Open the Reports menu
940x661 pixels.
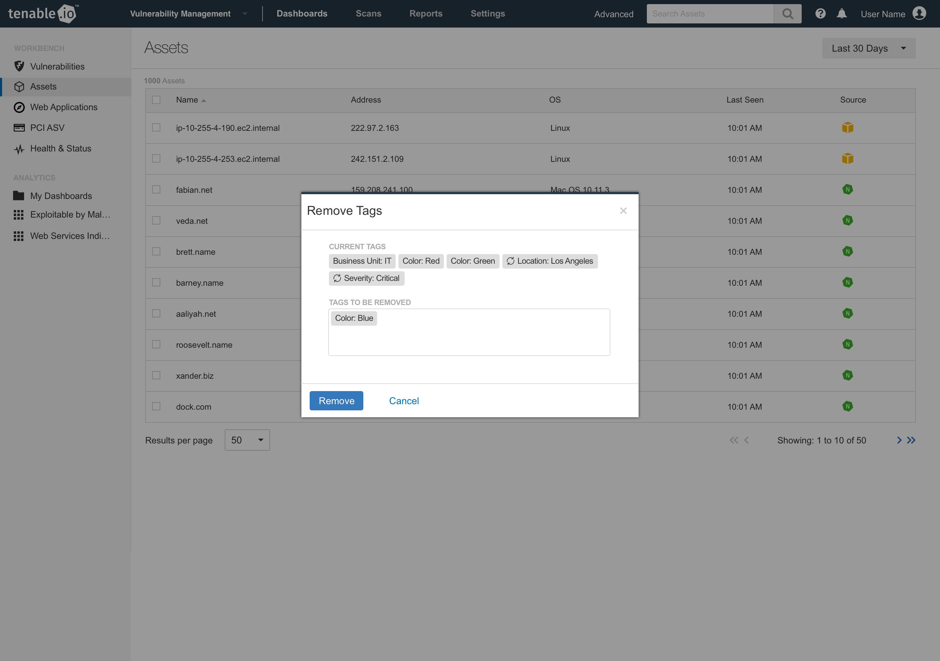point(425,14)
